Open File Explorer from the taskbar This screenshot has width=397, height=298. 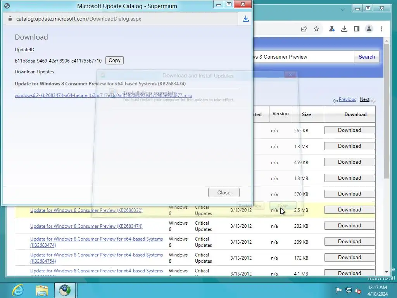pyautogui.click(x=42, y=290)
